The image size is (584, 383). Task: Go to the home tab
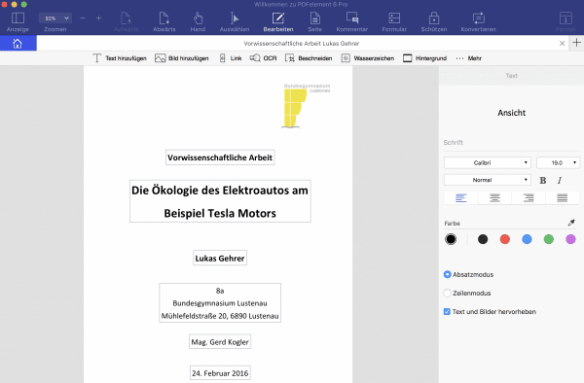tap(18, 44)
